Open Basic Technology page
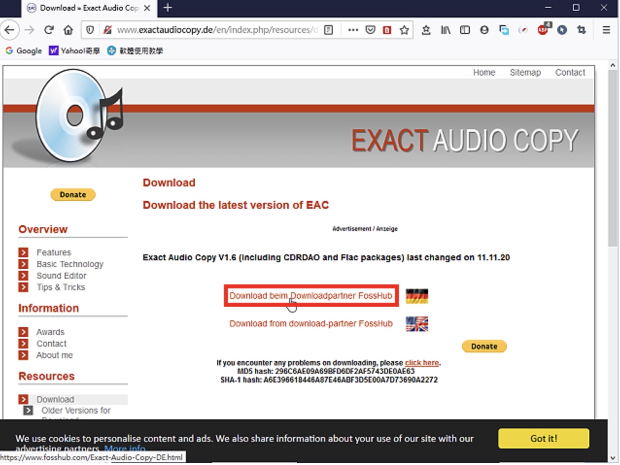 coord(70,264)
